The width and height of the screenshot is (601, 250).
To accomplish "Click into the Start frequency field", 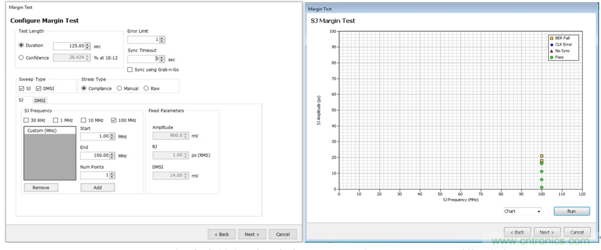I will coord(94,136).
